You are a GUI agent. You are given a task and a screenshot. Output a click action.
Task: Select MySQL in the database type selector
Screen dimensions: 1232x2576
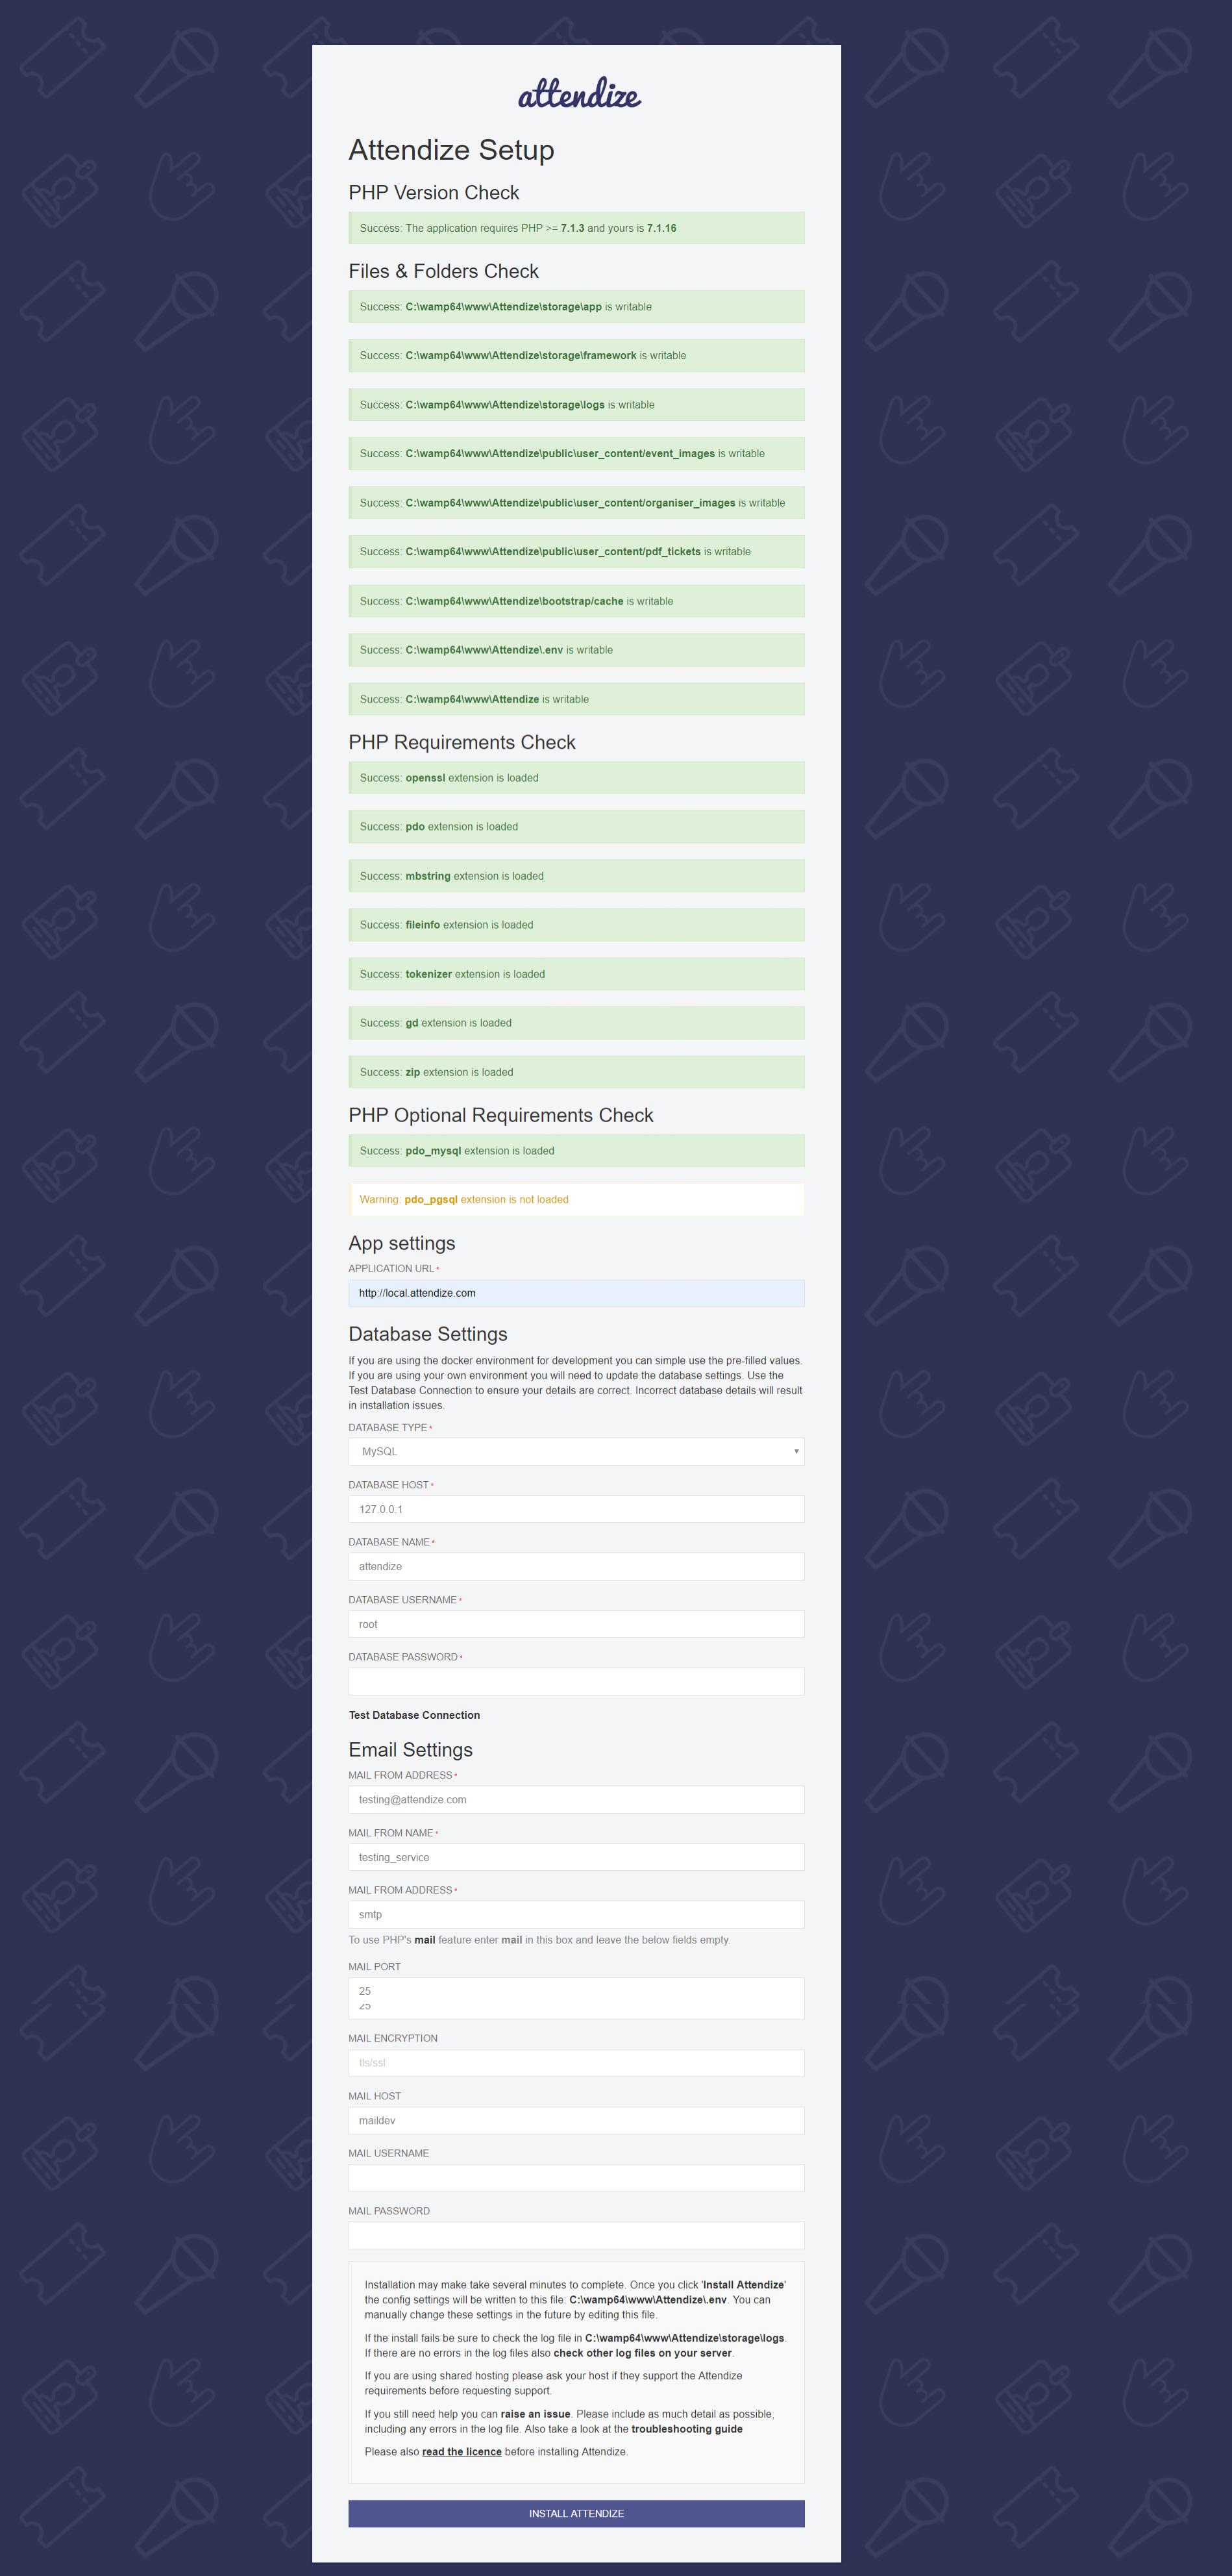[576, 1451]
